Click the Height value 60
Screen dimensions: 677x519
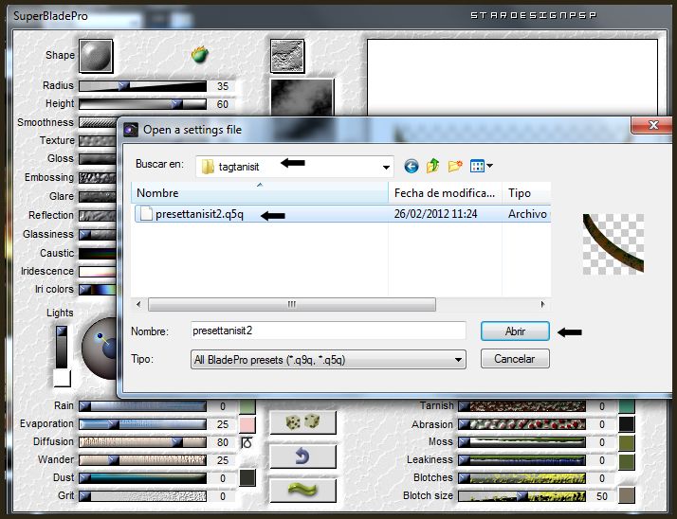point(223,104)
